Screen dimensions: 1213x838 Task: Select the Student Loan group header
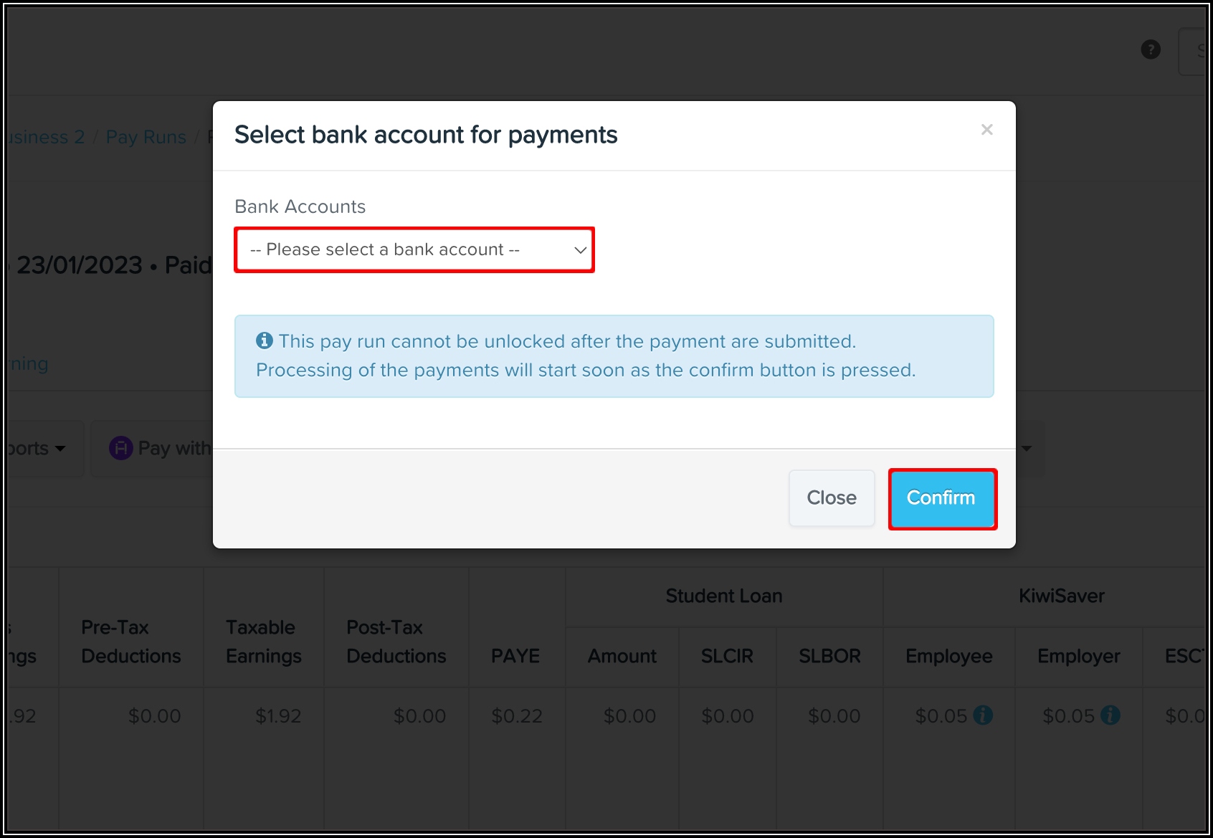tap(723, 596)
